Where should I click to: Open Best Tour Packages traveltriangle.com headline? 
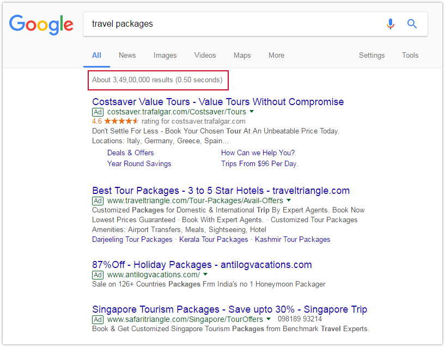[x=221, y=191]
